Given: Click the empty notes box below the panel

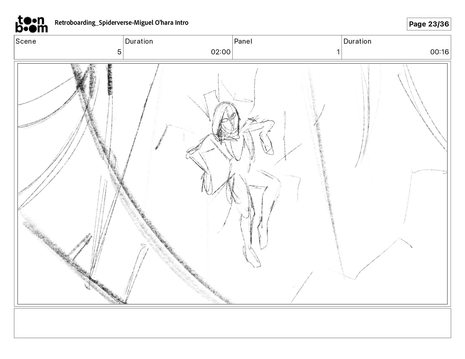Looking at the screenshot, I should click(232, 323).
